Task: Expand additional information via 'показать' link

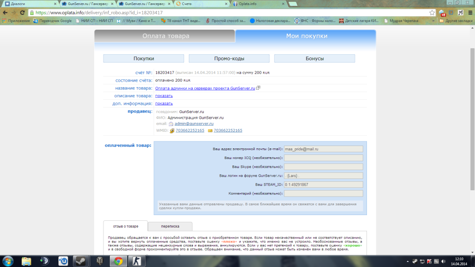Action: click(164, 103)
